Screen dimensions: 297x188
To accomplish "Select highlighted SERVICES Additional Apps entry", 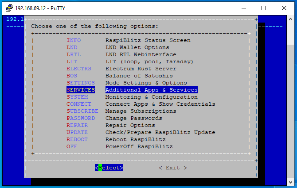I will click(x=132, y=90).
